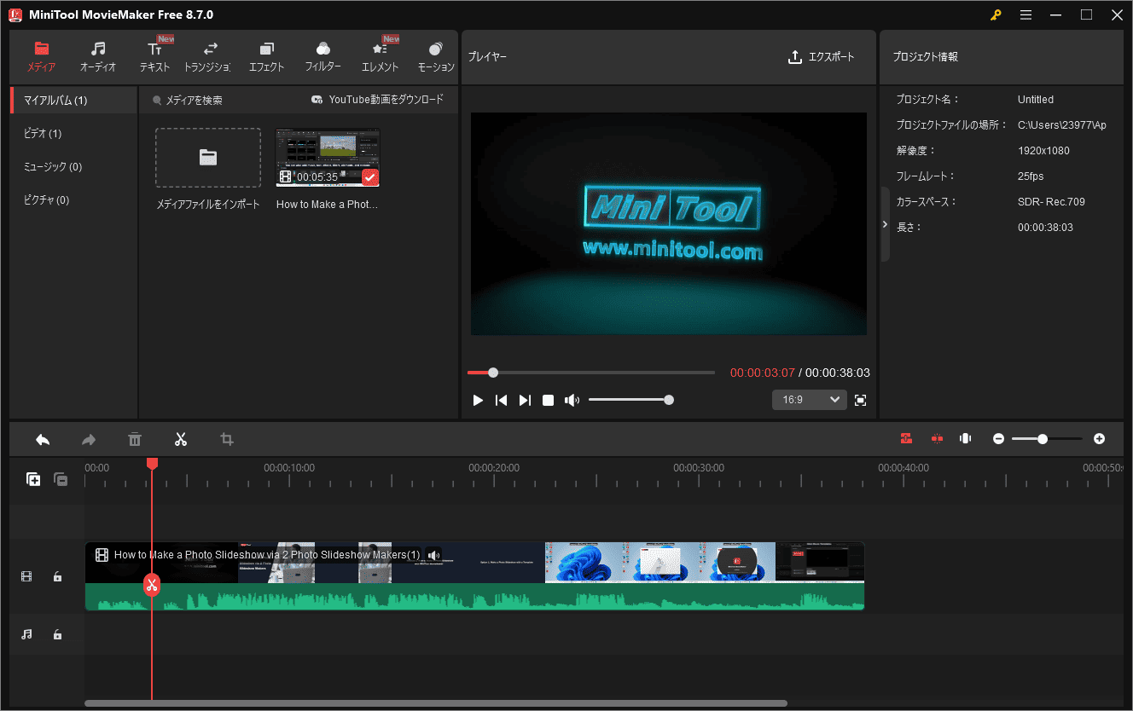Zoom out the timeline with minus
1133x711 pixels.
pos(998,438)
